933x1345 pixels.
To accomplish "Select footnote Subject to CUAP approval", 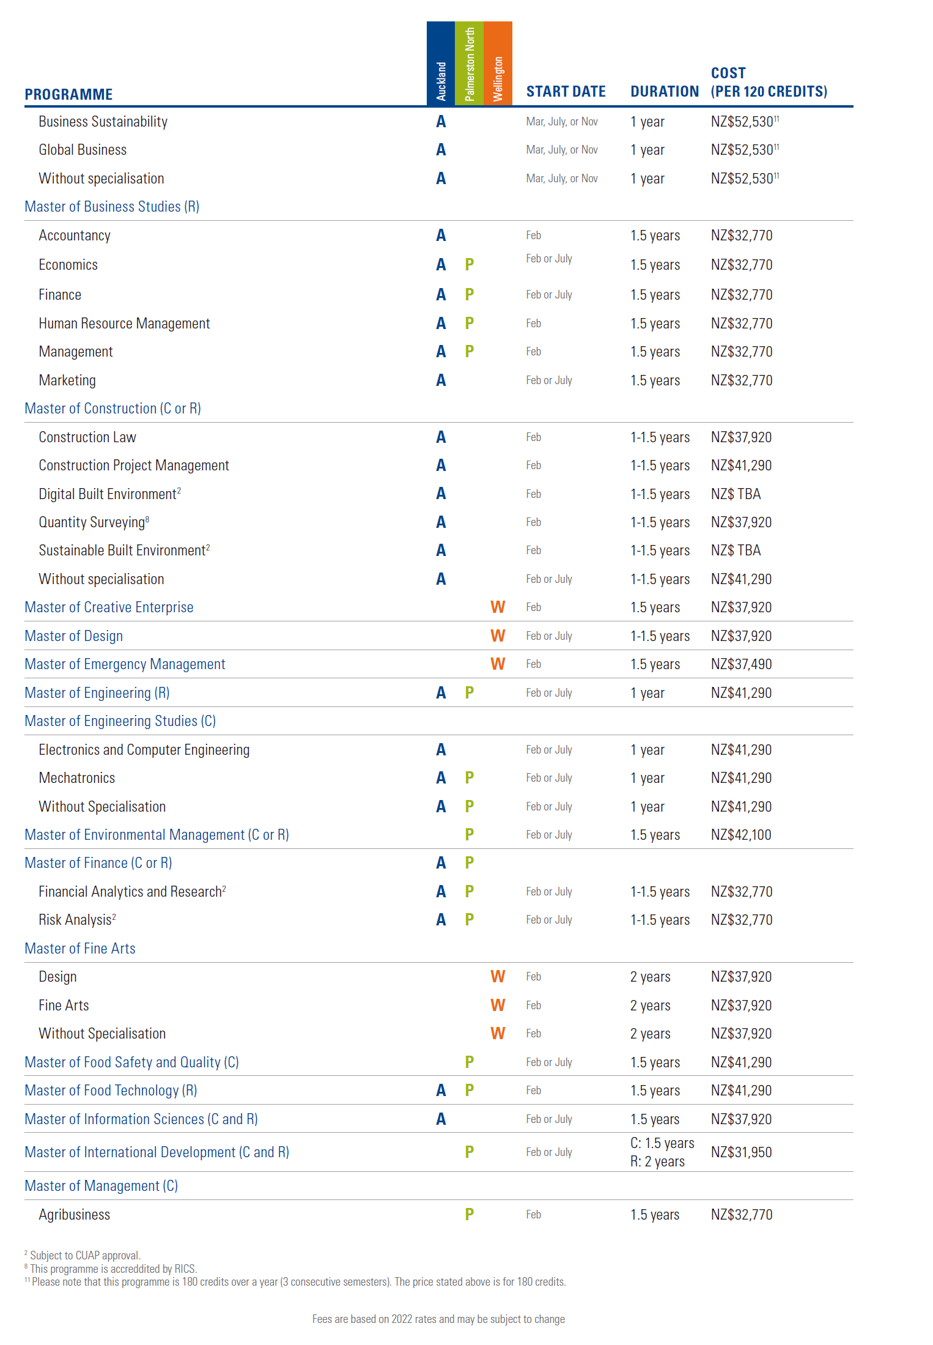I will point(83,1255).
